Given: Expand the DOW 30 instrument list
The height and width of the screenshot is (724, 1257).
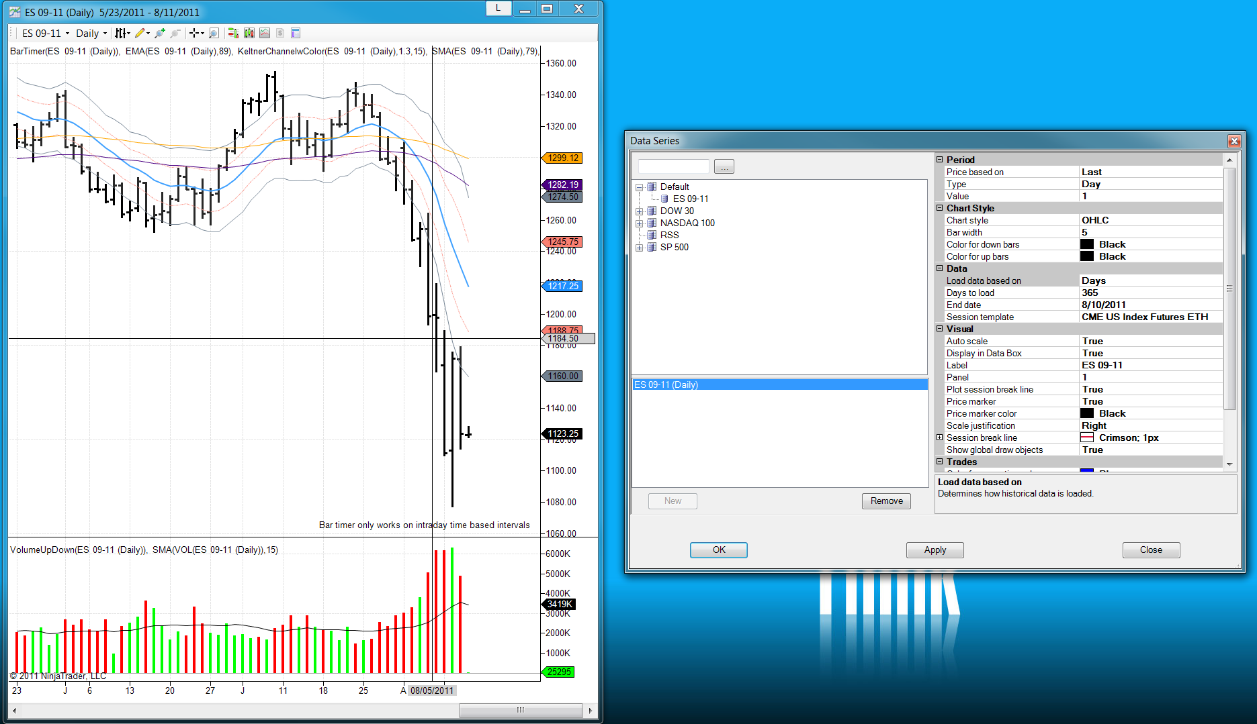Looking at the screenshot, I should pyautogui.click(x=640, y=211).
